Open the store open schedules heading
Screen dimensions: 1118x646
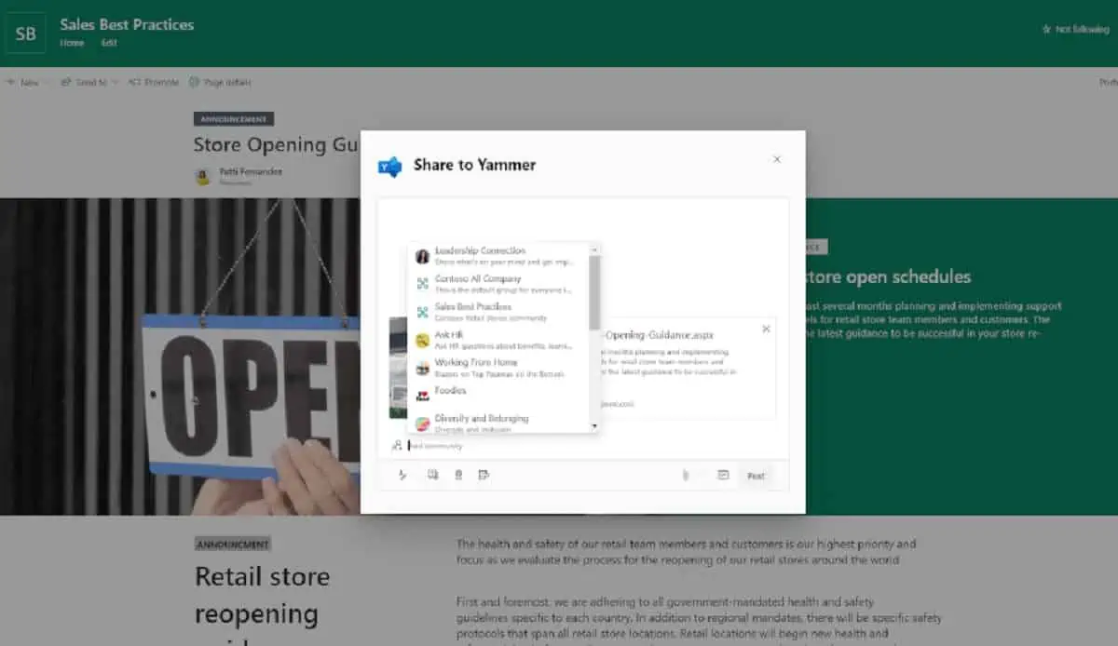887,276
